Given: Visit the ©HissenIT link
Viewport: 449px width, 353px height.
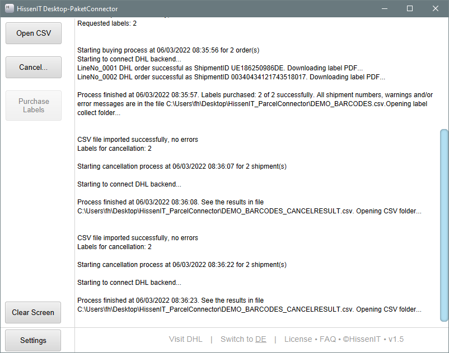Looking at the screenshot, I should (x=362, y=339).
